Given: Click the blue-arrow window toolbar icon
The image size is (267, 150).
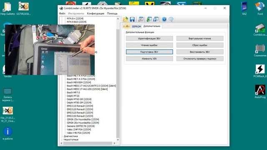Looking at the screenshot, I should (x=156, y=19).
